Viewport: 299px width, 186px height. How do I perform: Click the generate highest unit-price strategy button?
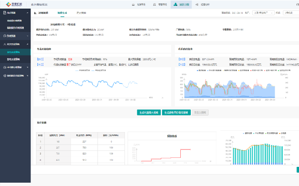pyautogui.click(x=176, y=113)
